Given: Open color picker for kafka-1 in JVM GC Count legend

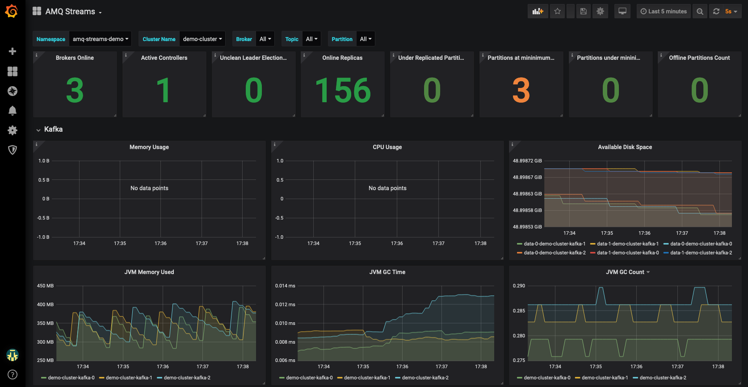Looking at the screenshot, I should (x=578, y=378).
